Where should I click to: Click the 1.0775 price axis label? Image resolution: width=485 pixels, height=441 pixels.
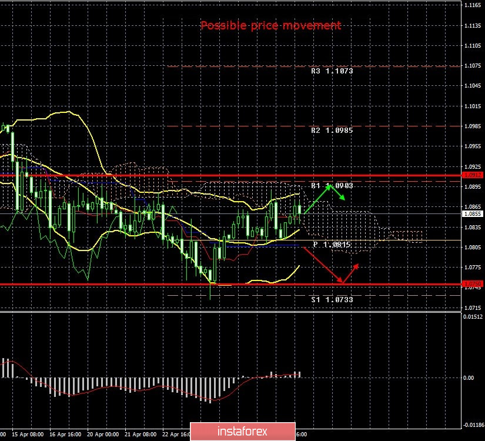tap(473, 268)
